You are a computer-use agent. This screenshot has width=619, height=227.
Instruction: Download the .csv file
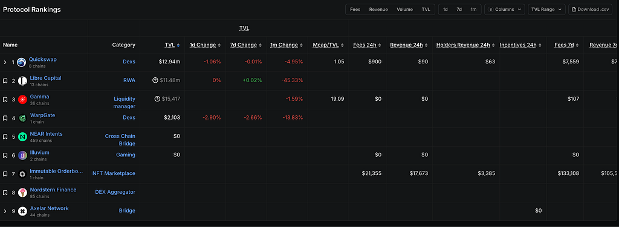point(590,10)
